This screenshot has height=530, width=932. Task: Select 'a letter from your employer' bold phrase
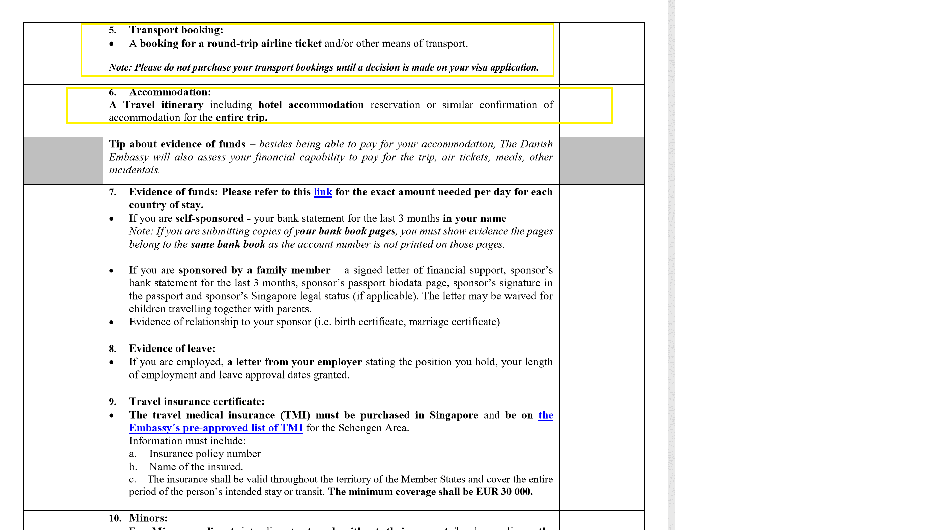click(294, 361)
